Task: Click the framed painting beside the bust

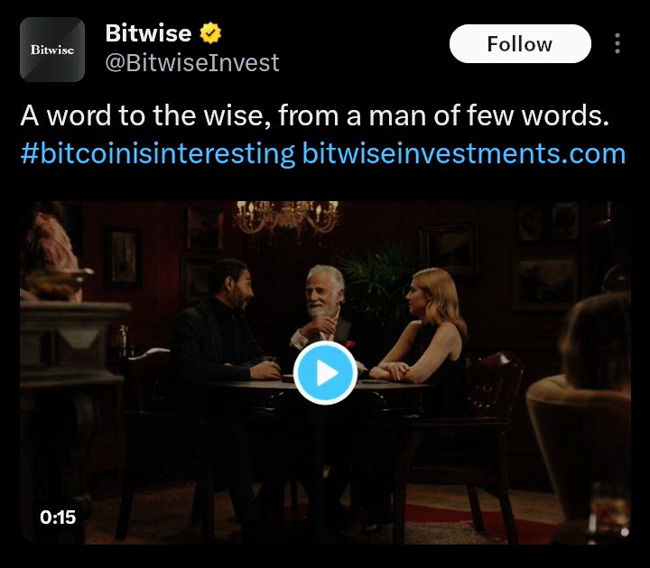Action: coord(122,258)
